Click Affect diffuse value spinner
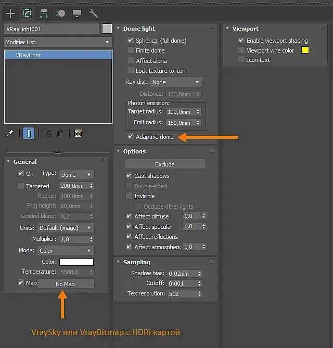The image size is (333, 348). pyautogui.click(x=204, y=216)
